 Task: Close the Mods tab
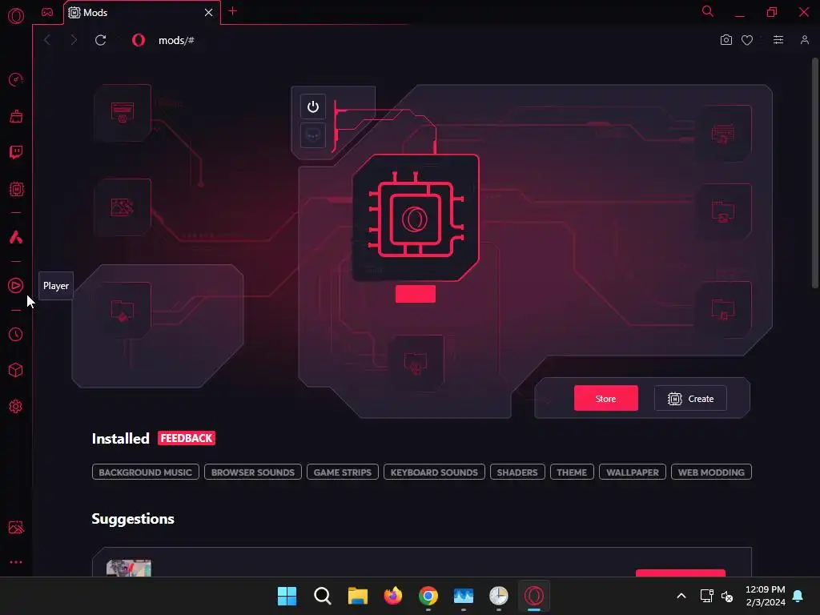point(209,13)
